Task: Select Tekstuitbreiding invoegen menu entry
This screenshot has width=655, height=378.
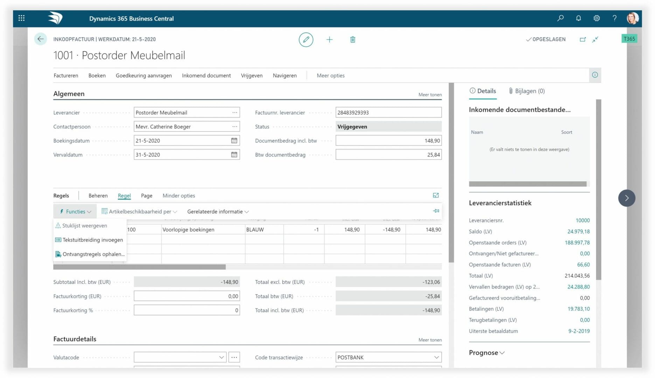Action: pyautogui.click(x=89, y=240)
